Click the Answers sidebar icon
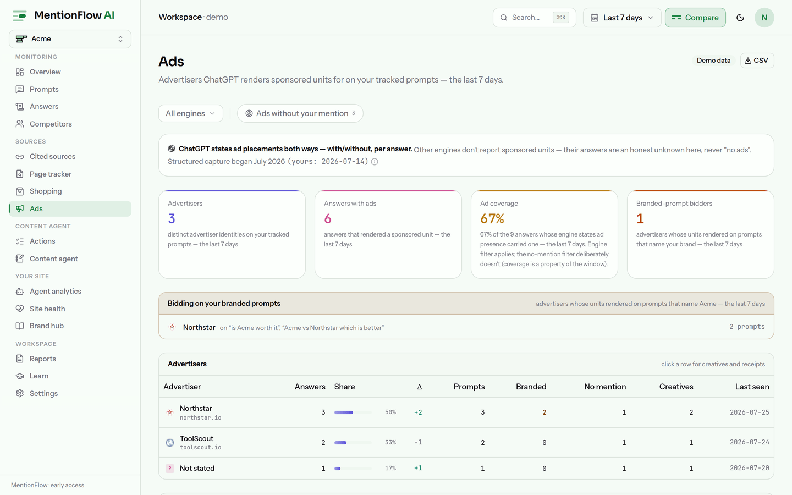The image size is (792, 495). [x=20, y=107]
